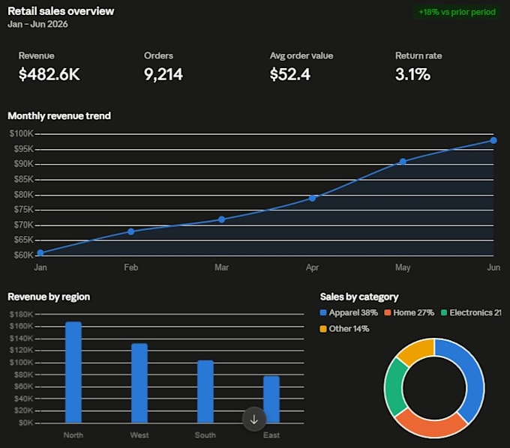Click the Mar month axis label
Screen dimensions: 510x448
pyautogui.click(x=221, y=267)
